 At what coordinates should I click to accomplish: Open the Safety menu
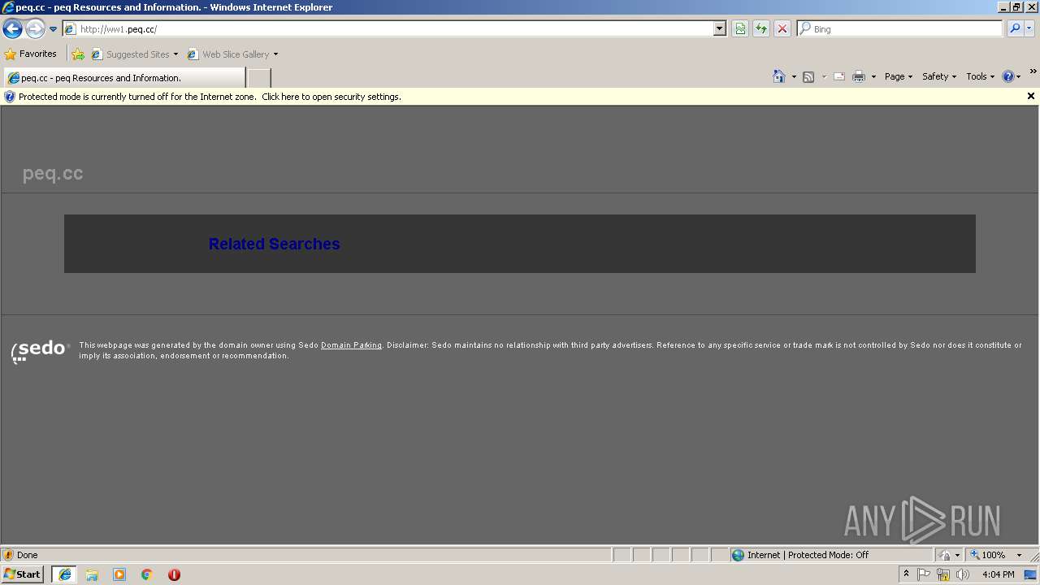[939, 76]
